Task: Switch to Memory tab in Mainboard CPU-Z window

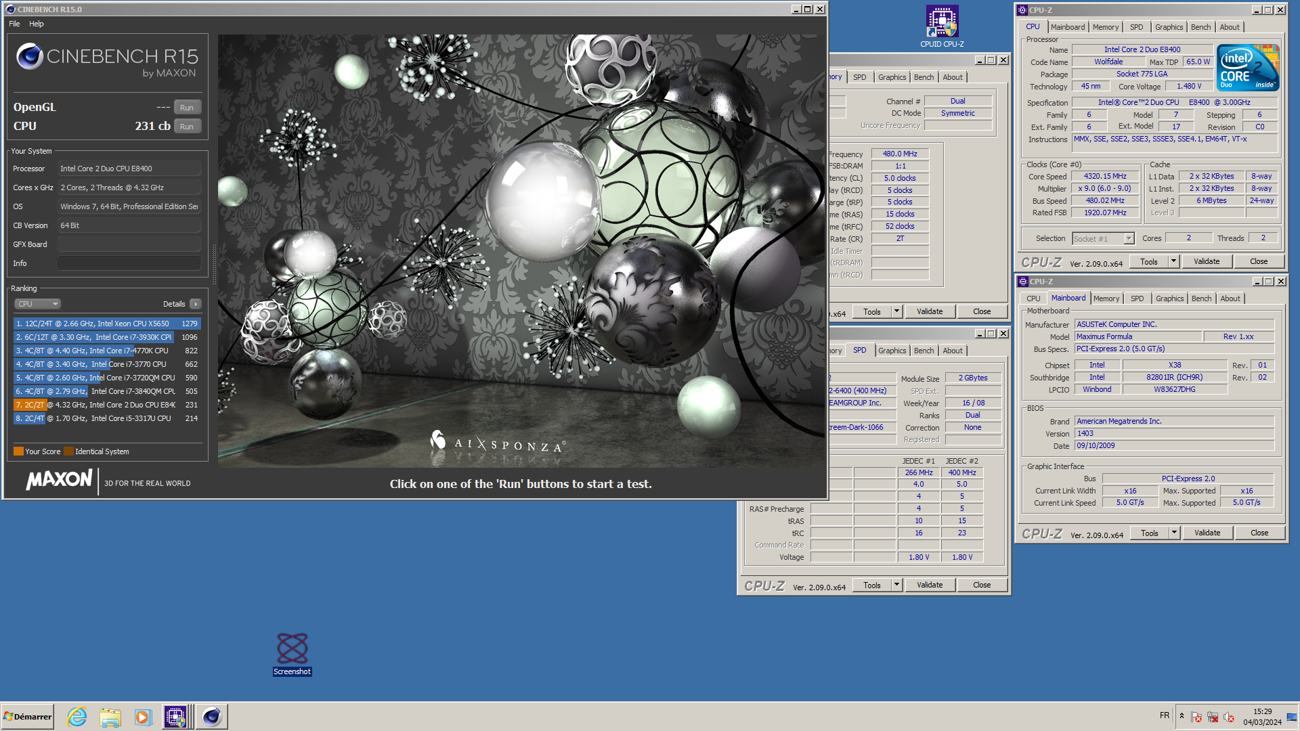Action: 1106,298
